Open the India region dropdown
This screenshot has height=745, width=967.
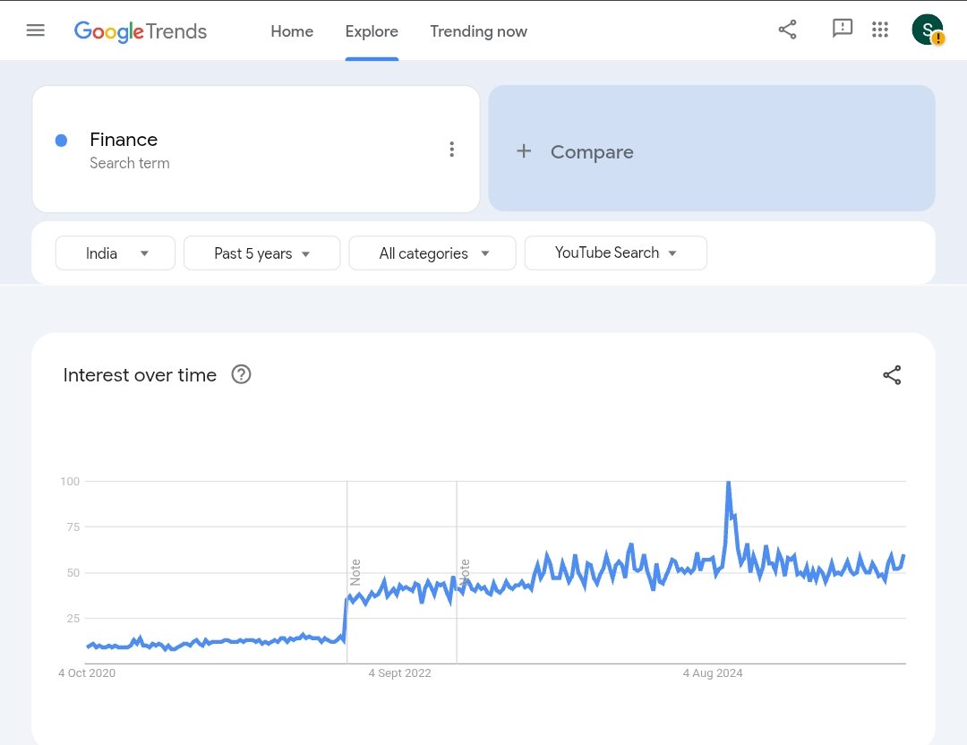(x=115, y=253)
